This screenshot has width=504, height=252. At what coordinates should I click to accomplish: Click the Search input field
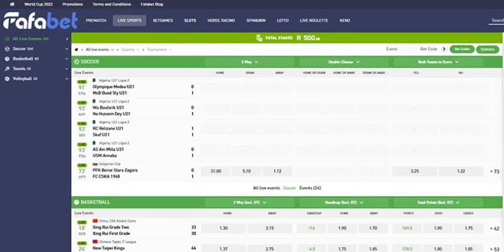(496, 21)
